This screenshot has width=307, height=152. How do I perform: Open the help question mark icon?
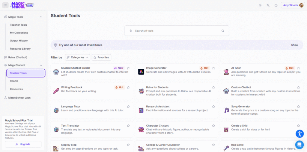coord(276,5)
